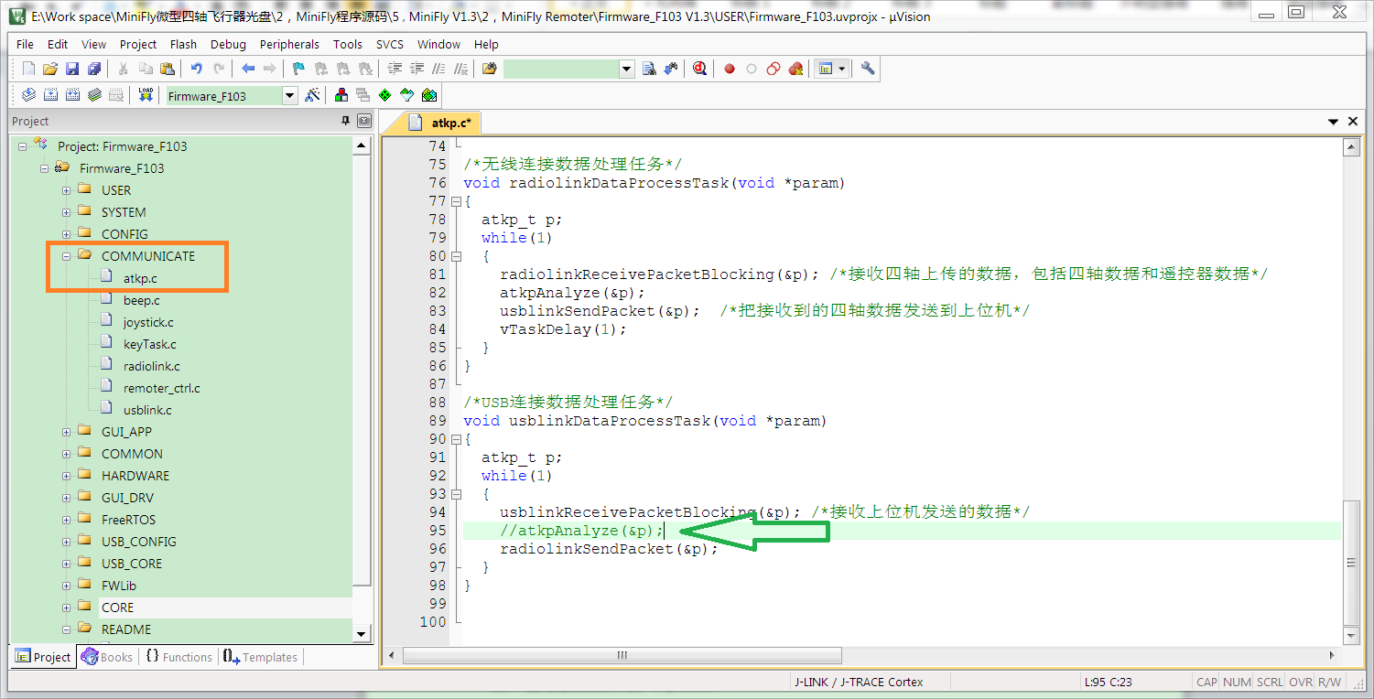
Task: Click the green diamond Manage Run-Time Environment icon
Action: (x=384, y=95)
